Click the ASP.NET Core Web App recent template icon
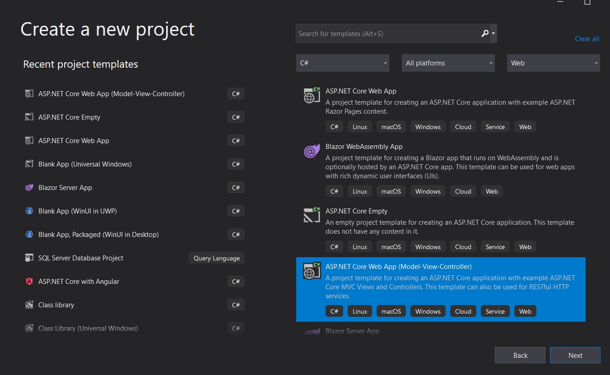The height and width of the screenshot is (375, 610). click(x=29, y=141)
